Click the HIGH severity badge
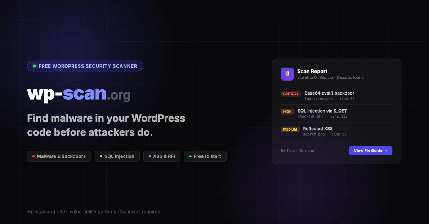429x224 pixels. 287,111
